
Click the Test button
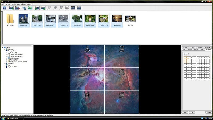[x=192, y=112]
